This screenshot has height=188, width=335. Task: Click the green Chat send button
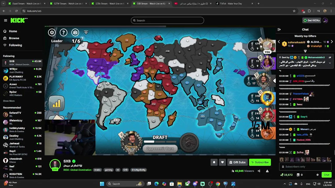pos(327,175)
